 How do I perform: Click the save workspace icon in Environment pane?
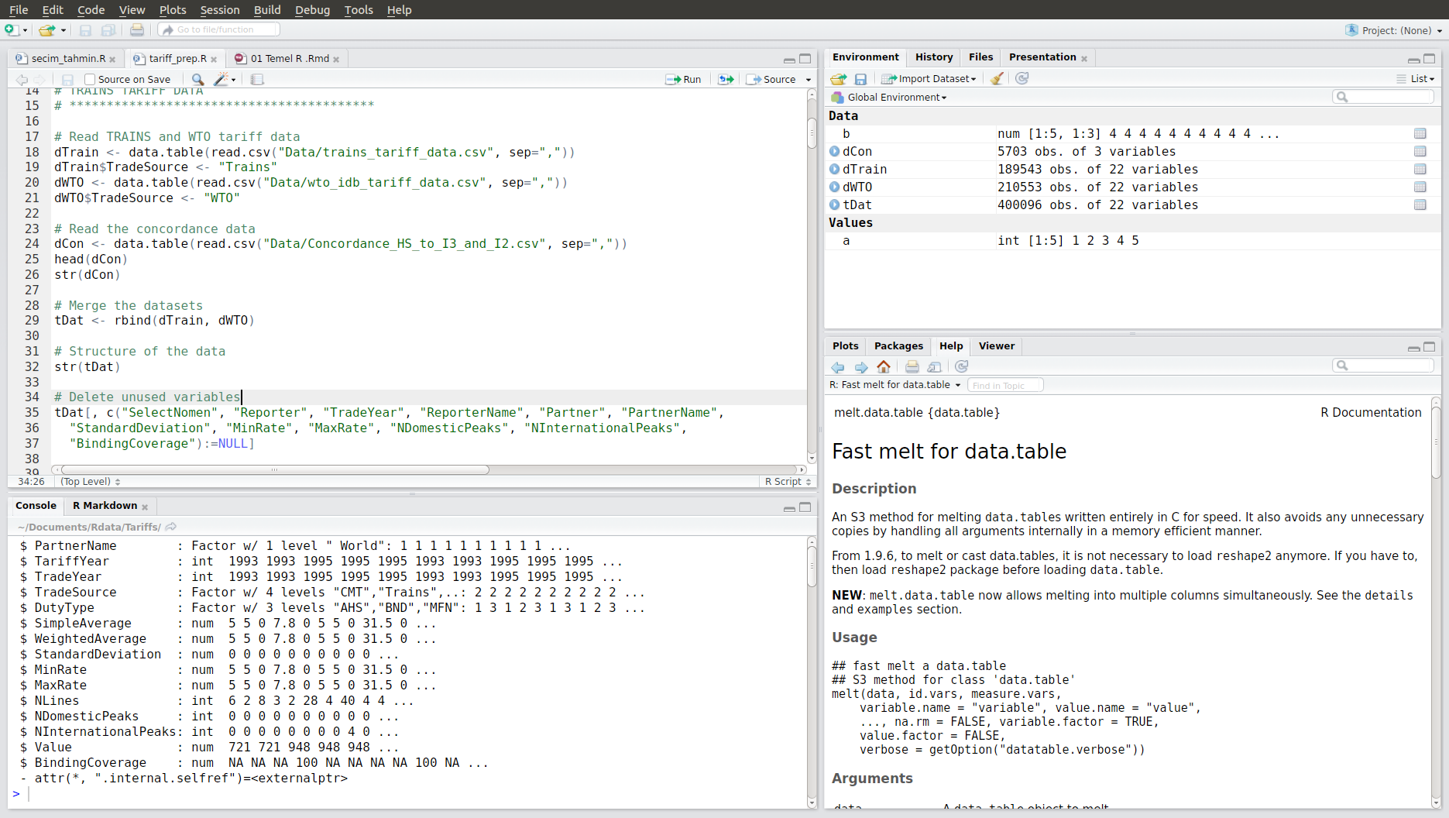click(x=860, y=79)
